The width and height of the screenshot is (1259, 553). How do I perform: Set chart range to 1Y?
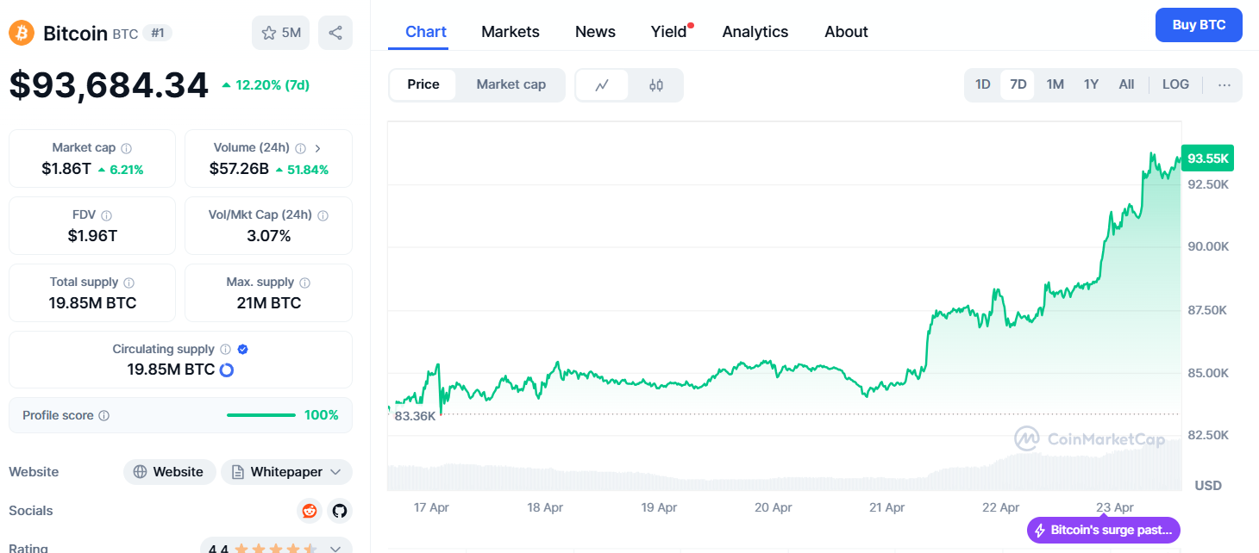tap(1092, 84)
